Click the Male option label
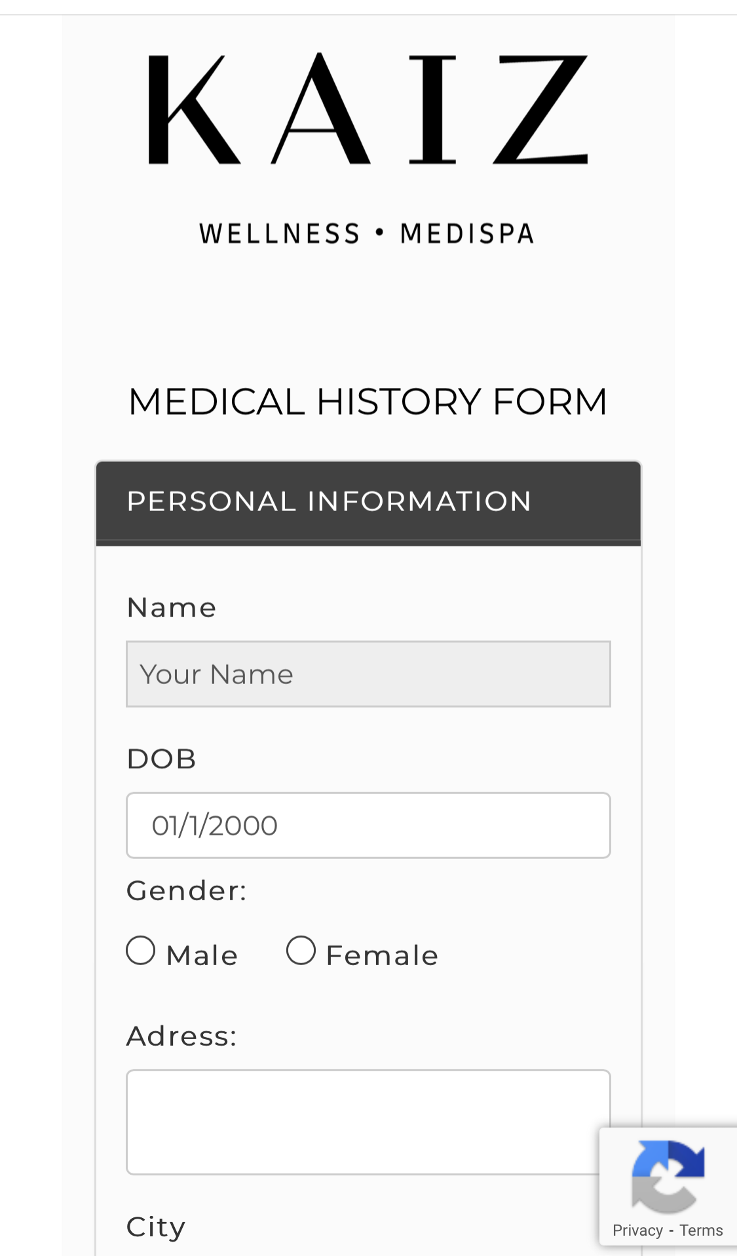 coord(202,955)
